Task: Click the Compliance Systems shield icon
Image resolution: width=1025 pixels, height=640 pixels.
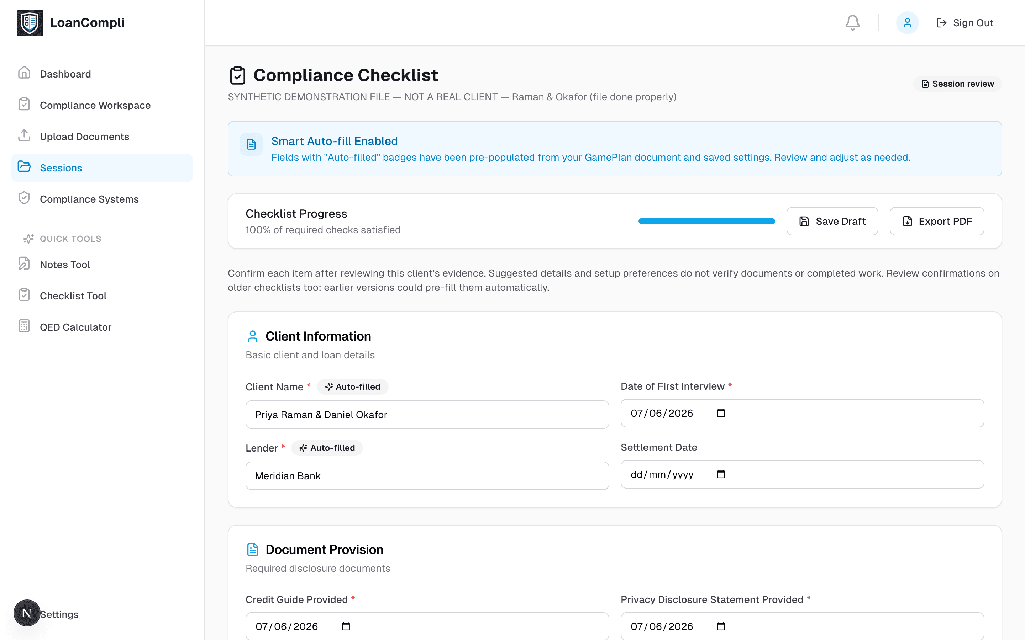Action: [x=24, y=198]
